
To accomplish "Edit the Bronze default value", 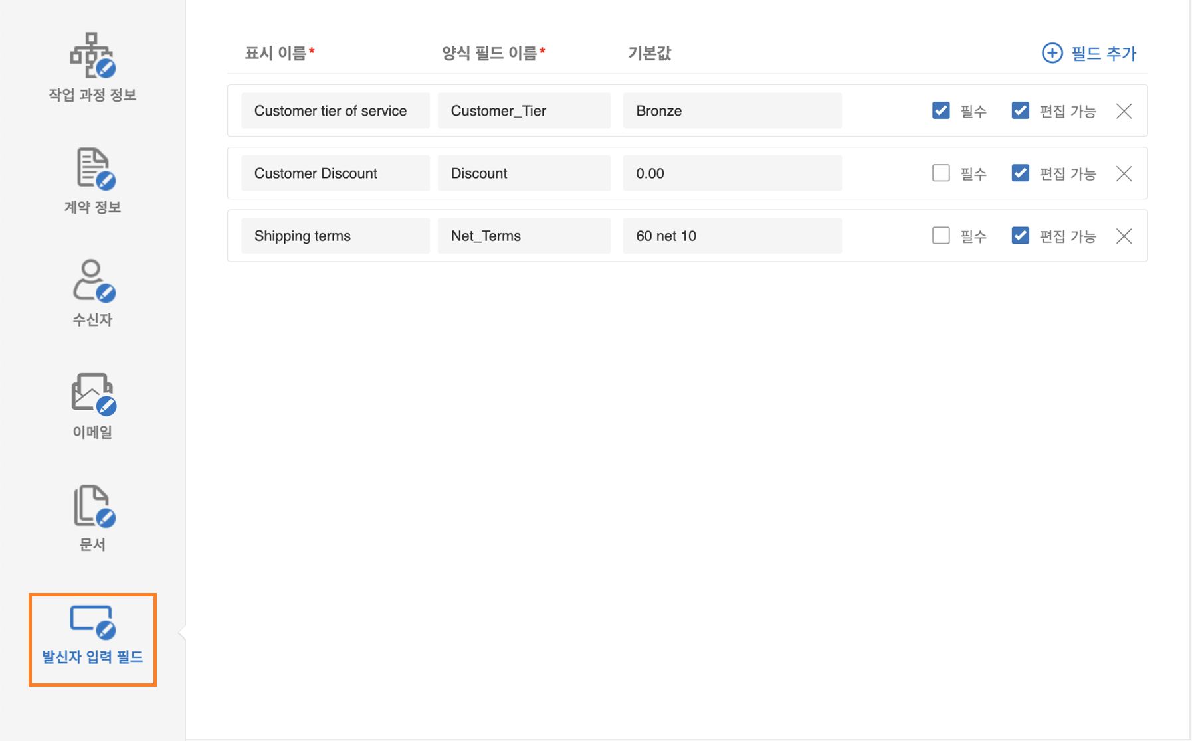I will point(732,110).
